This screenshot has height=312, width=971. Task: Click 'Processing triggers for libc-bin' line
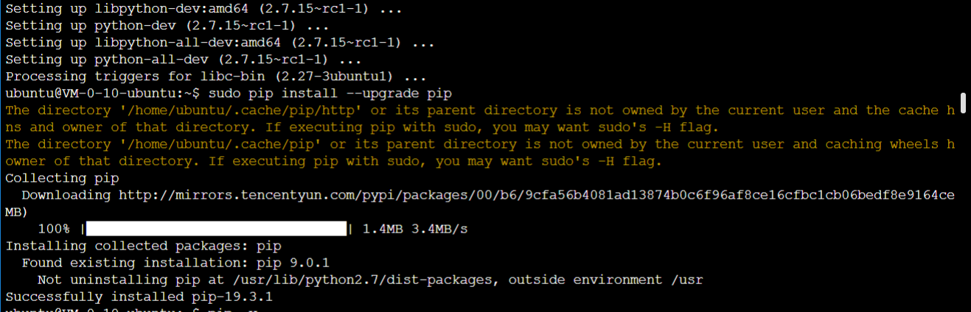(x=215, y=77)
